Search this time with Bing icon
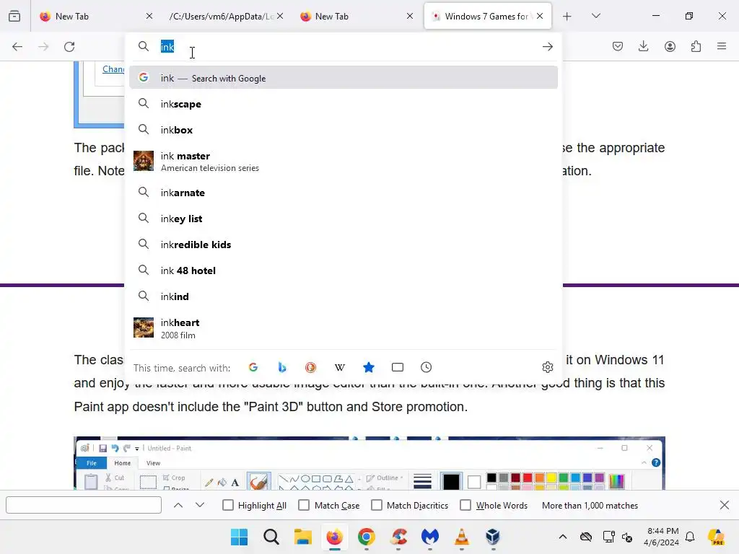 tap(282, 367)
